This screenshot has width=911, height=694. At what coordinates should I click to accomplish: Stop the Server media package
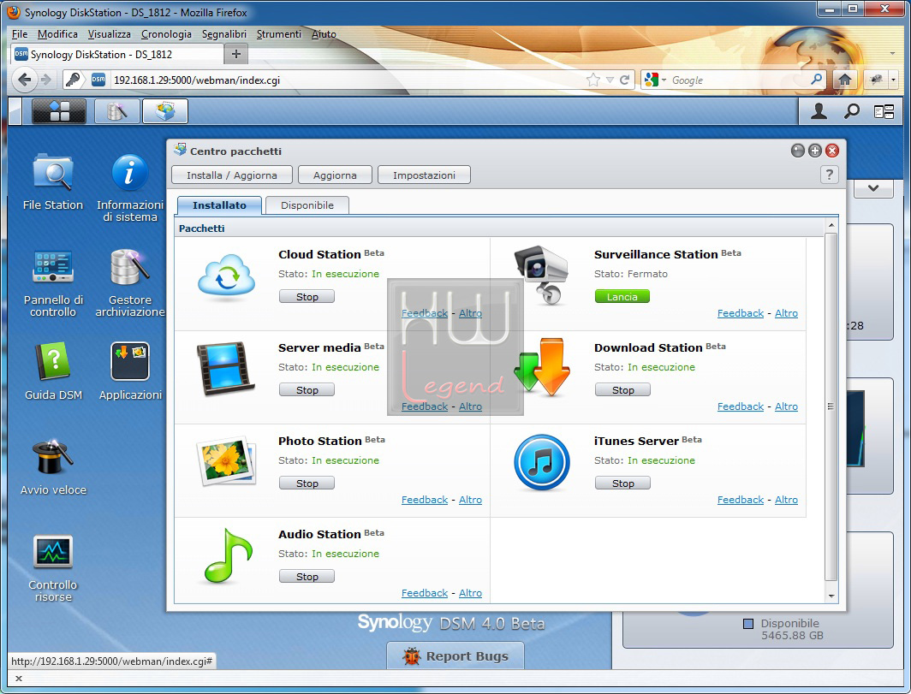307,390
